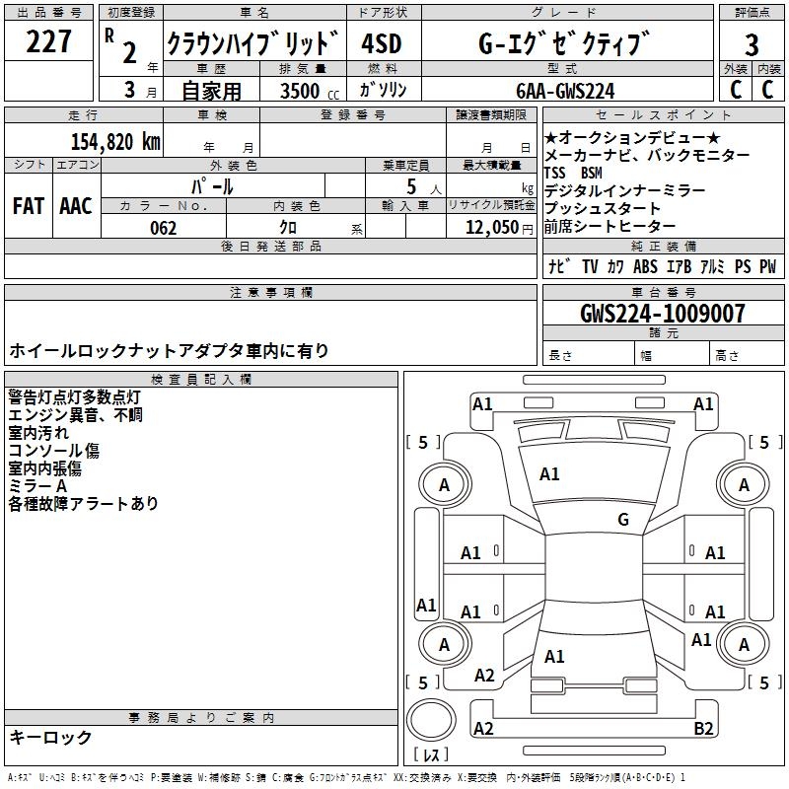Click the 検査員記入欄 section header
789x789 pixels.
click(201, 380)
